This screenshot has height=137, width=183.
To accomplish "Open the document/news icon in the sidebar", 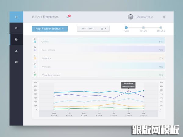I will pyautogui.click(x=16, y=62).
